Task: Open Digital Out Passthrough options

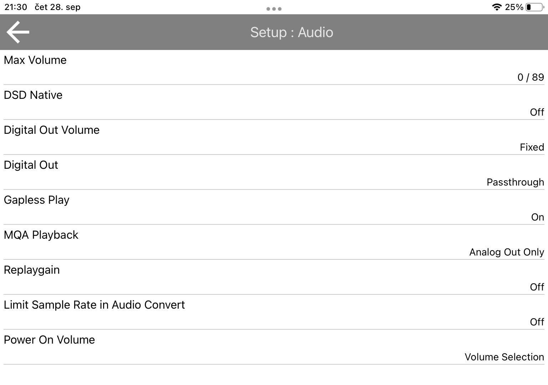Action: coord(515,182)
